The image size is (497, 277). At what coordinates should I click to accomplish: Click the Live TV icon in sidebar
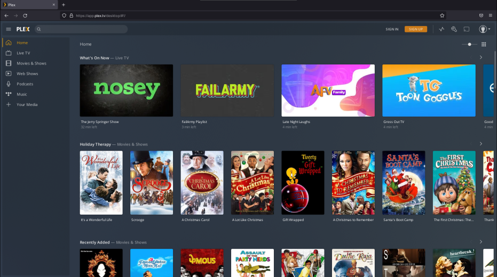(x=9, y=53)
